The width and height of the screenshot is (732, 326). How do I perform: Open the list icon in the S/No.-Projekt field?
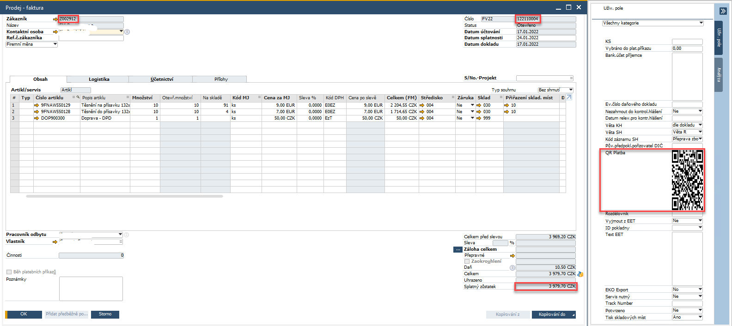(572, 78)
